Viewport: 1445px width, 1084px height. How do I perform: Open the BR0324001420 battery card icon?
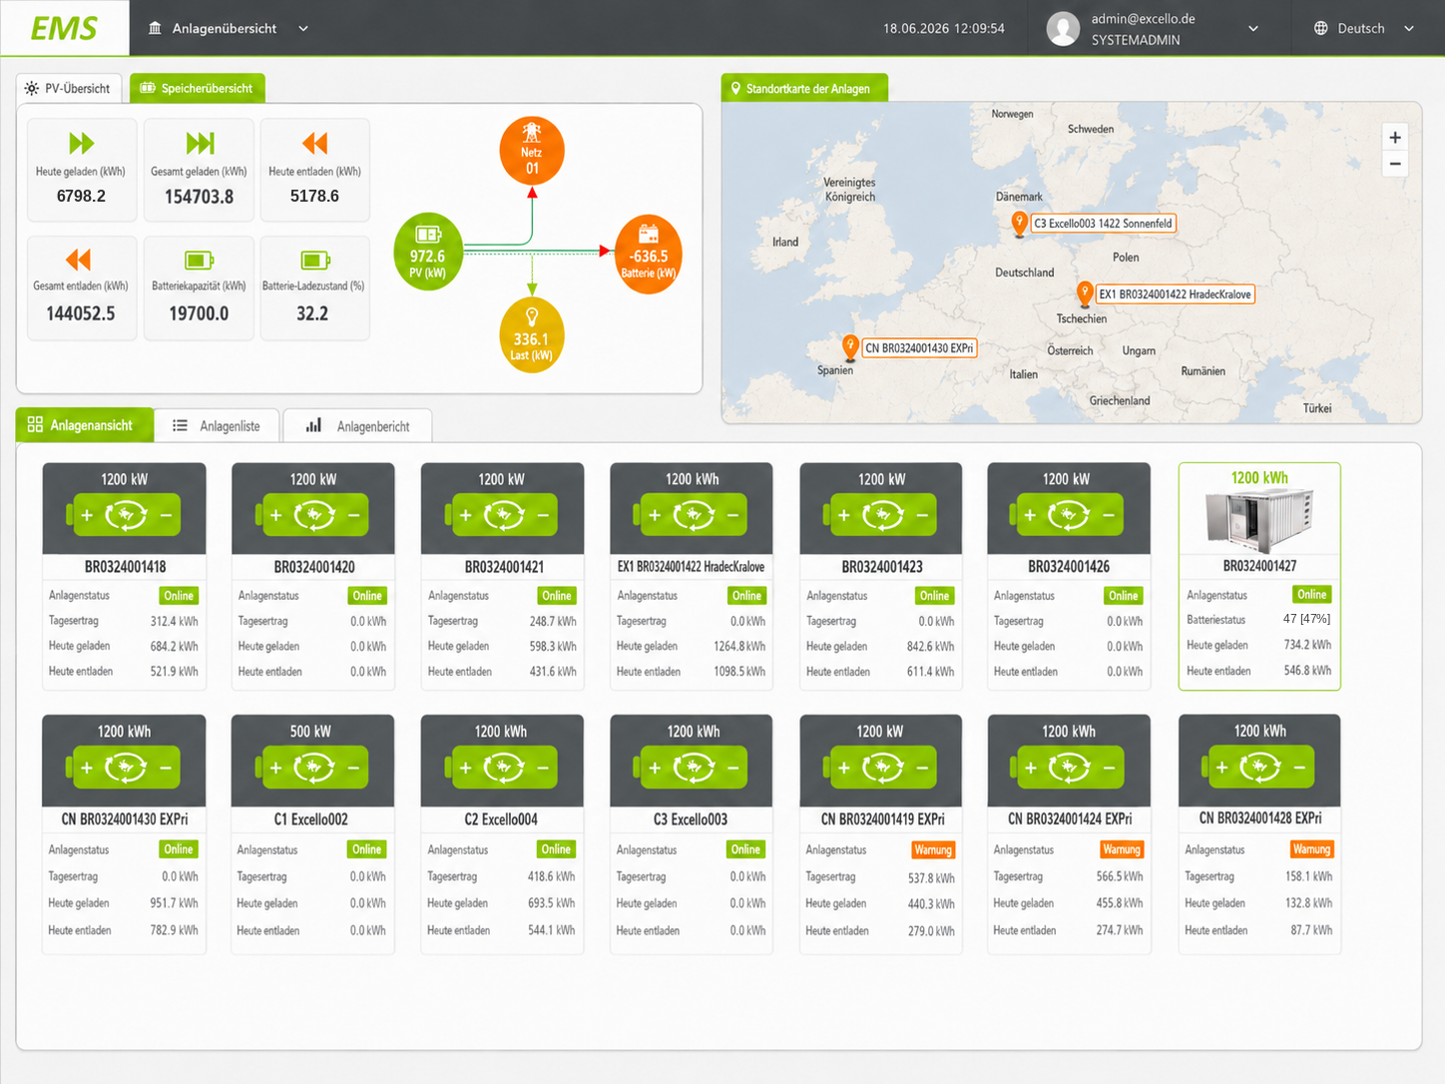click(312, 515)
